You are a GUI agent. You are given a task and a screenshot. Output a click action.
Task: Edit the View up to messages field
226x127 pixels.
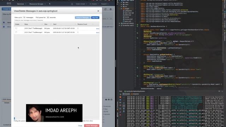tap(24, 17)
